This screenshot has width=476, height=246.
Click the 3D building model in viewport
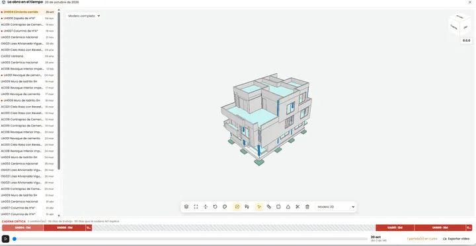coord(266,119)
